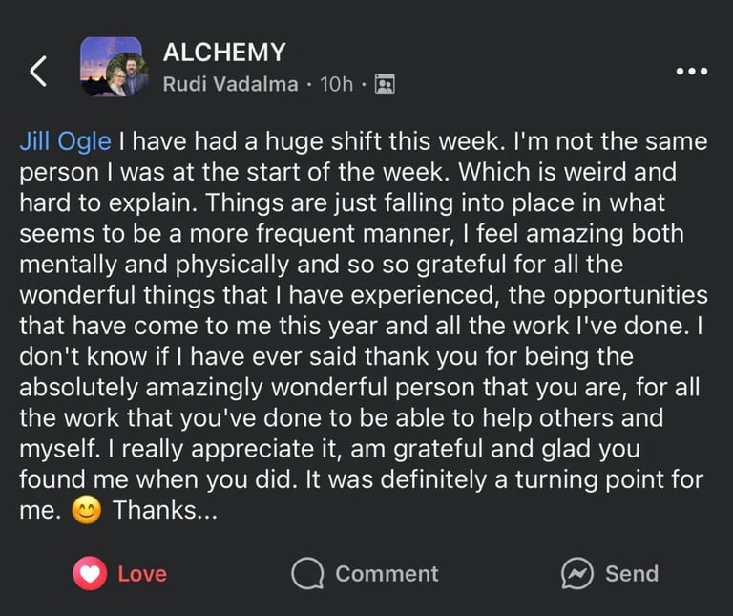Click the Messenger send icon
733x616 pixels.
(x=576, y=573)
